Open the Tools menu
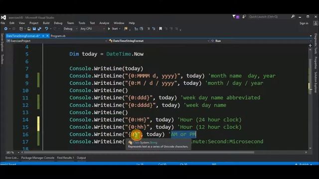 click(82, 23)
